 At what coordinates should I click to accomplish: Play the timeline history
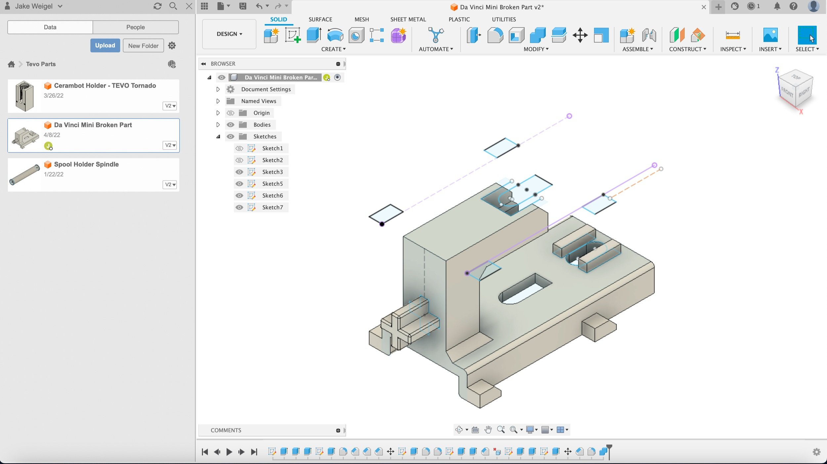pyautogui.click(x=229, y=452)
